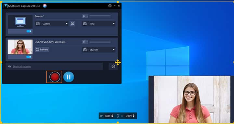234x124 pixels.
Task: Click the Screen 1 monitor thumbnail
Action: pyautogui.click(x=20, y=22)
